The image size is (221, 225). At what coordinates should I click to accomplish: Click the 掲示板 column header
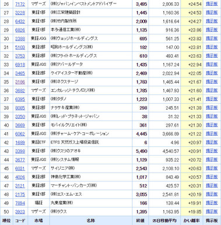tap(212, 220)
